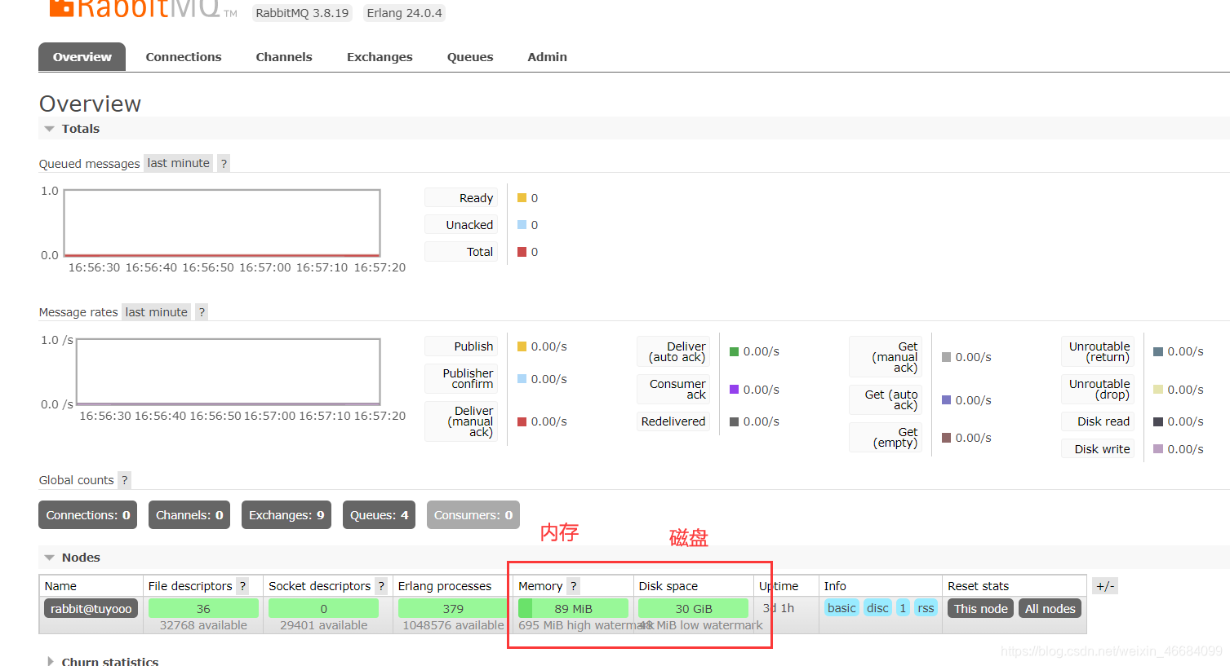Click the Exchanges: 9 button
Viewport: 1230px width, 666px height.
286,515
